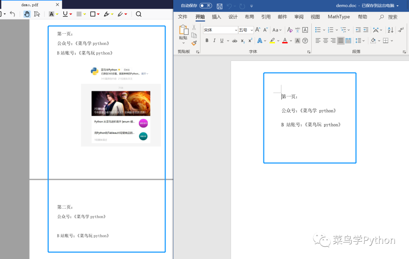Screen dimensions: 409x259
Task: Start a numbered list
Action: 331,30
